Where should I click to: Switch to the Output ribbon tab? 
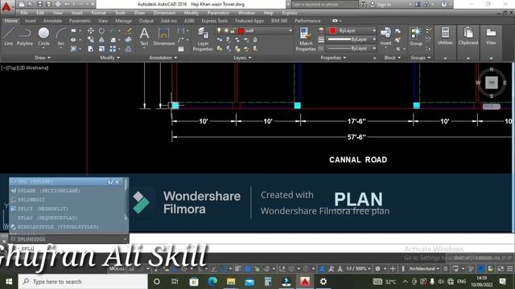[146, 21]
